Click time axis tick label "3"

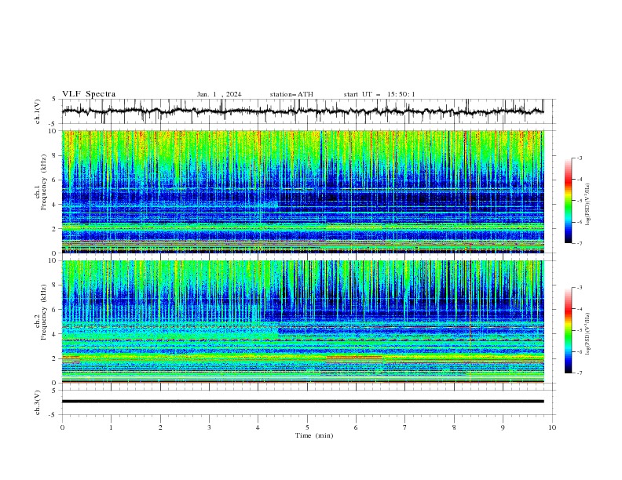point(209,427)
